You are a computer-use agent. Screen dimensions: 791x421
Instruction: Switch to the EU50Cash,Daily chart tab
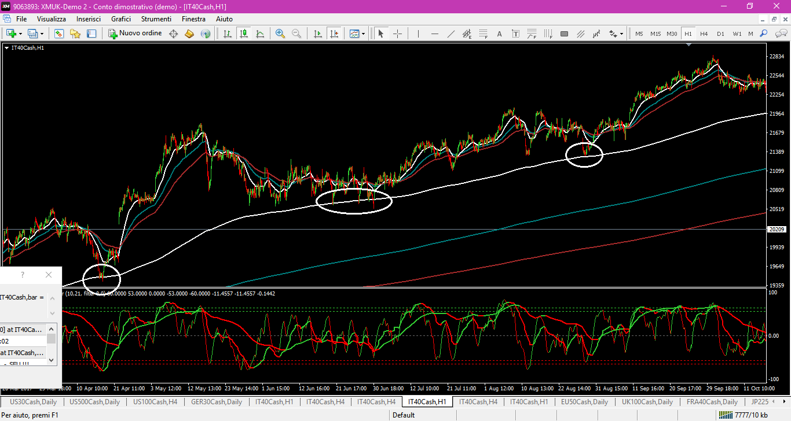pos(584,401)
